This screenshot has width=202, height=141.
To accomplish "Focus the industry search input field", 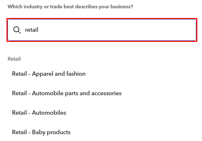I will 102,30.
